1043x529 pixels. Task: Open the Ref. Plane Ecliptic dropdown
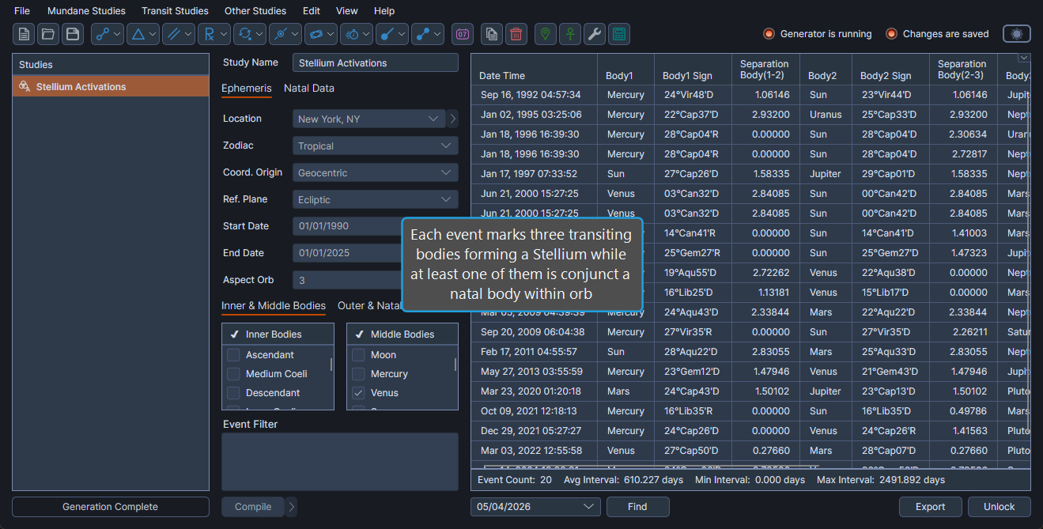[x=375, y=199]
